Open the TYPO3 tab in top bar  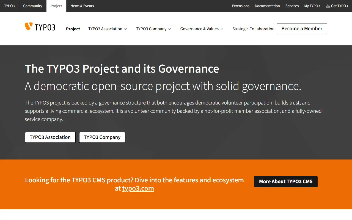click(9, 6)
